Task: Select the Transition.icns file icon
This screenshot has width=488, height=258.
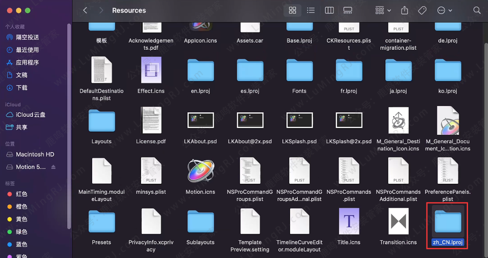Action: coord(398,221)
